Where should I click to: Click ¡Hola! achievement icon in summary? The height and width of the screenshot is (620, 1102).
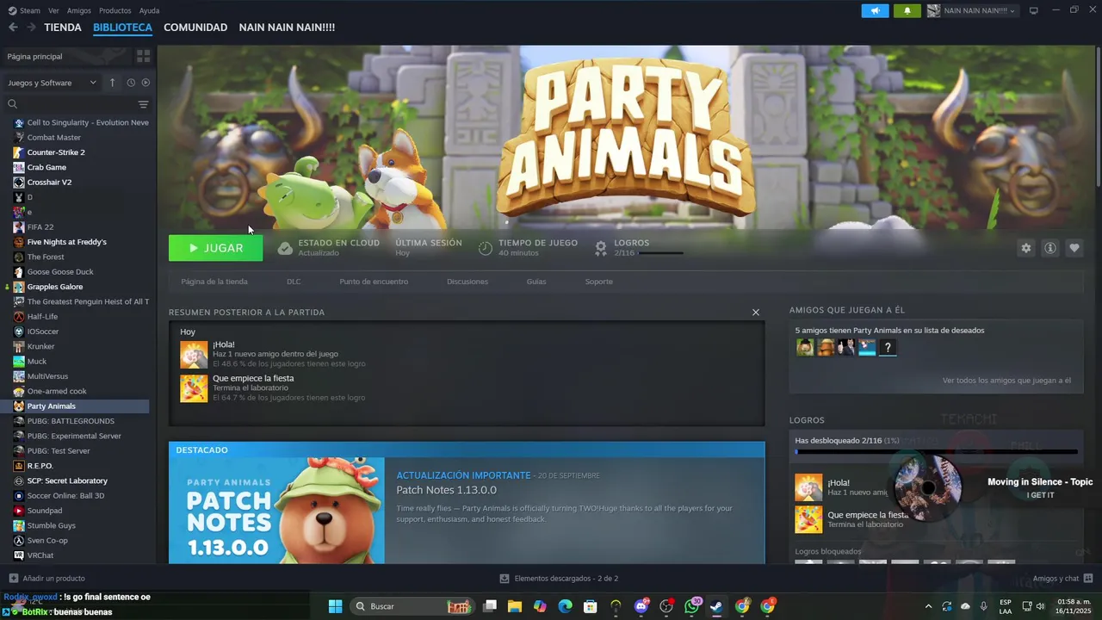coord(194,354)
